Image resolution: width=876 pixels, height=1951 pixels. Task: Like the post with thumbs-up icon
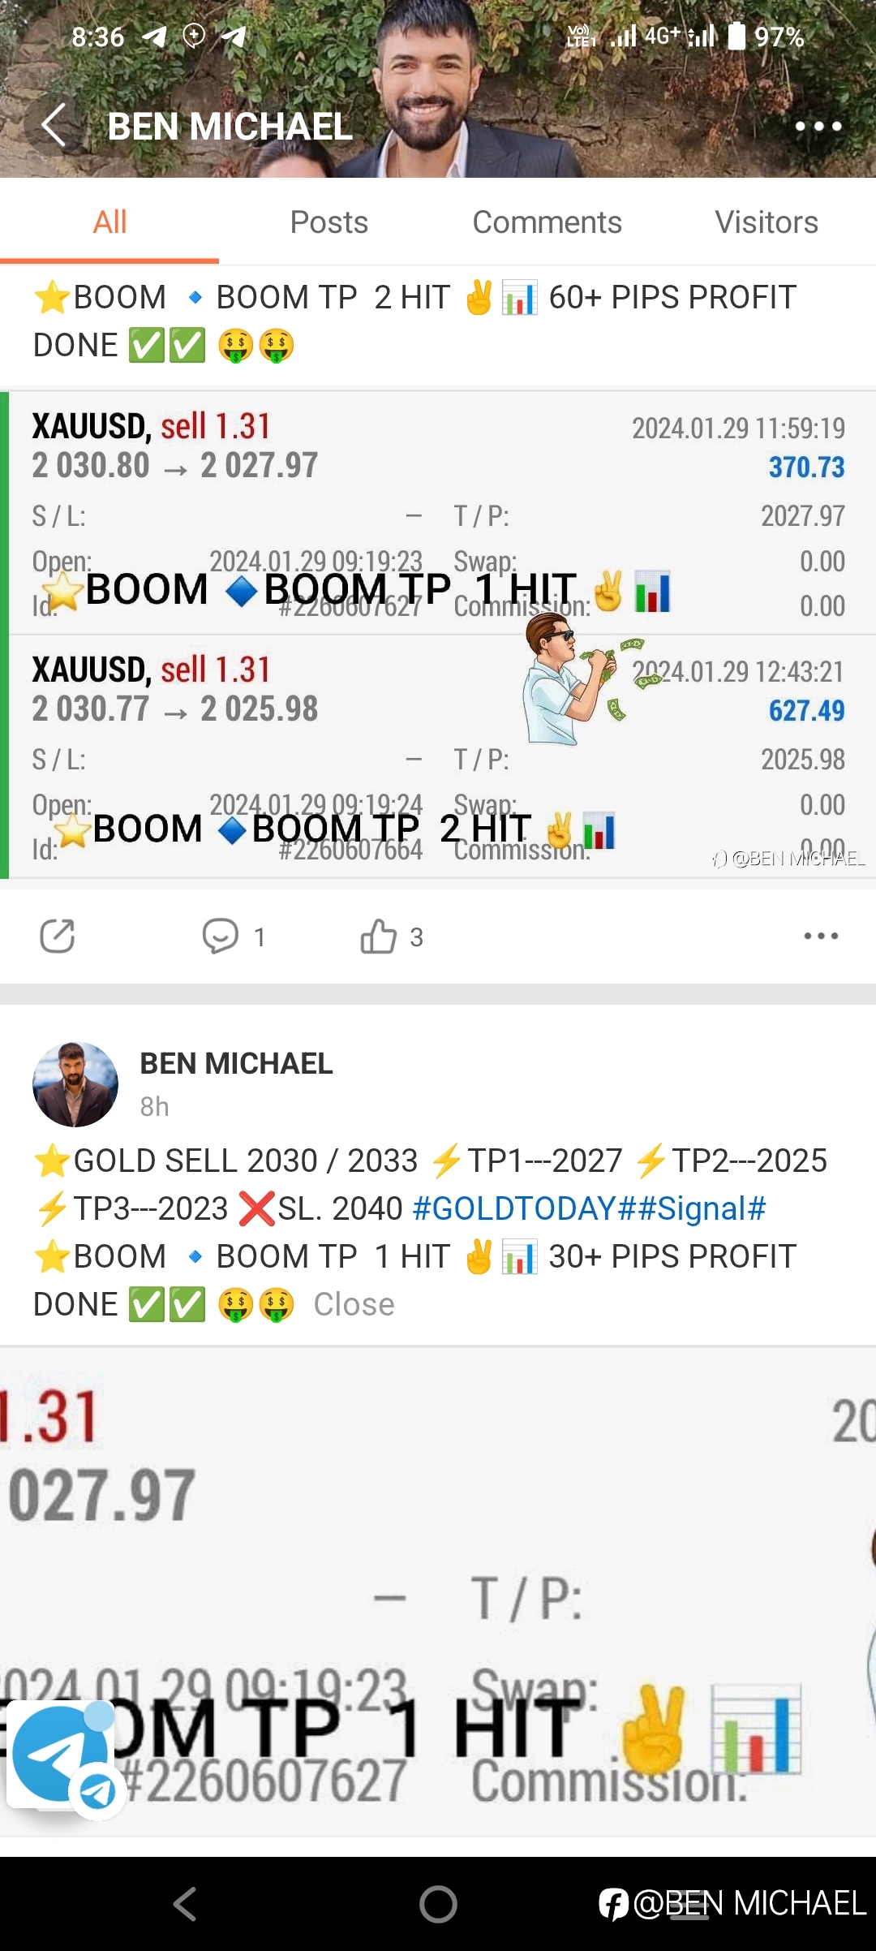point(378,937)
